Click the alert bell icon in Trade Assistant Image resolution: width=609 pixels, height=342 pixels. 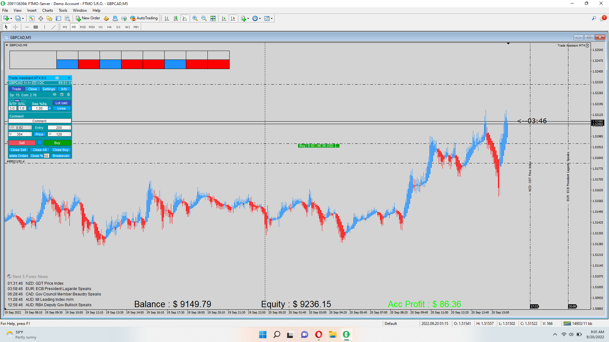pos(69,95)
